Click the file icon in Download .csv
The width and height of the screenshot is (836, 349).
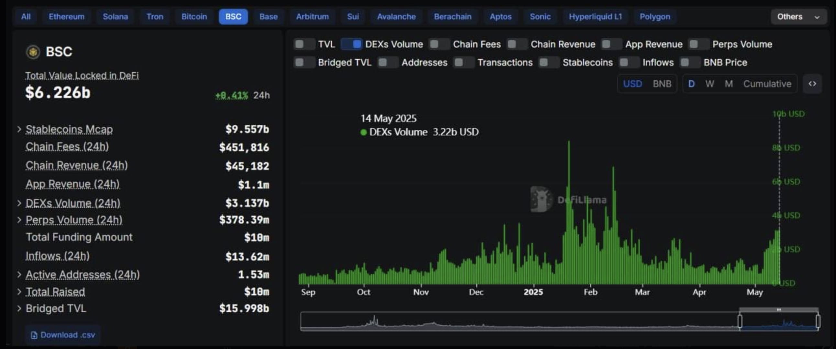point(34,335)
